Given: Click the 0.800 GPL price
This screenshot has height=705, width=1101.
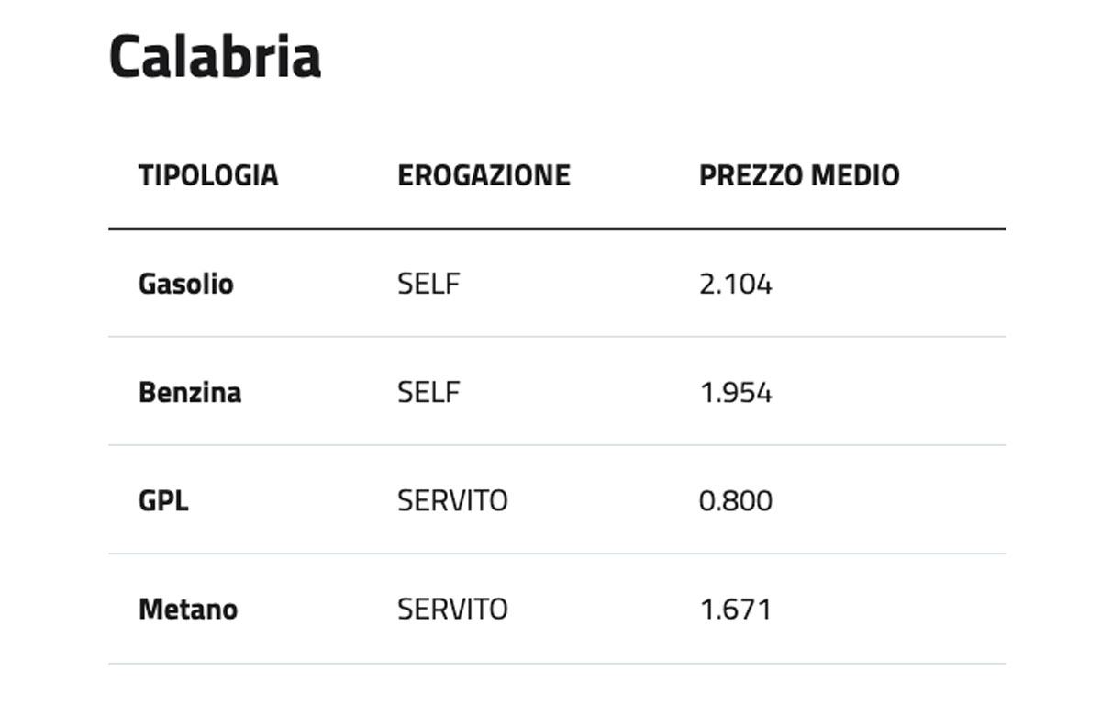Looking at the screenshot, I should pyautogui.click(x=736, y=500).
